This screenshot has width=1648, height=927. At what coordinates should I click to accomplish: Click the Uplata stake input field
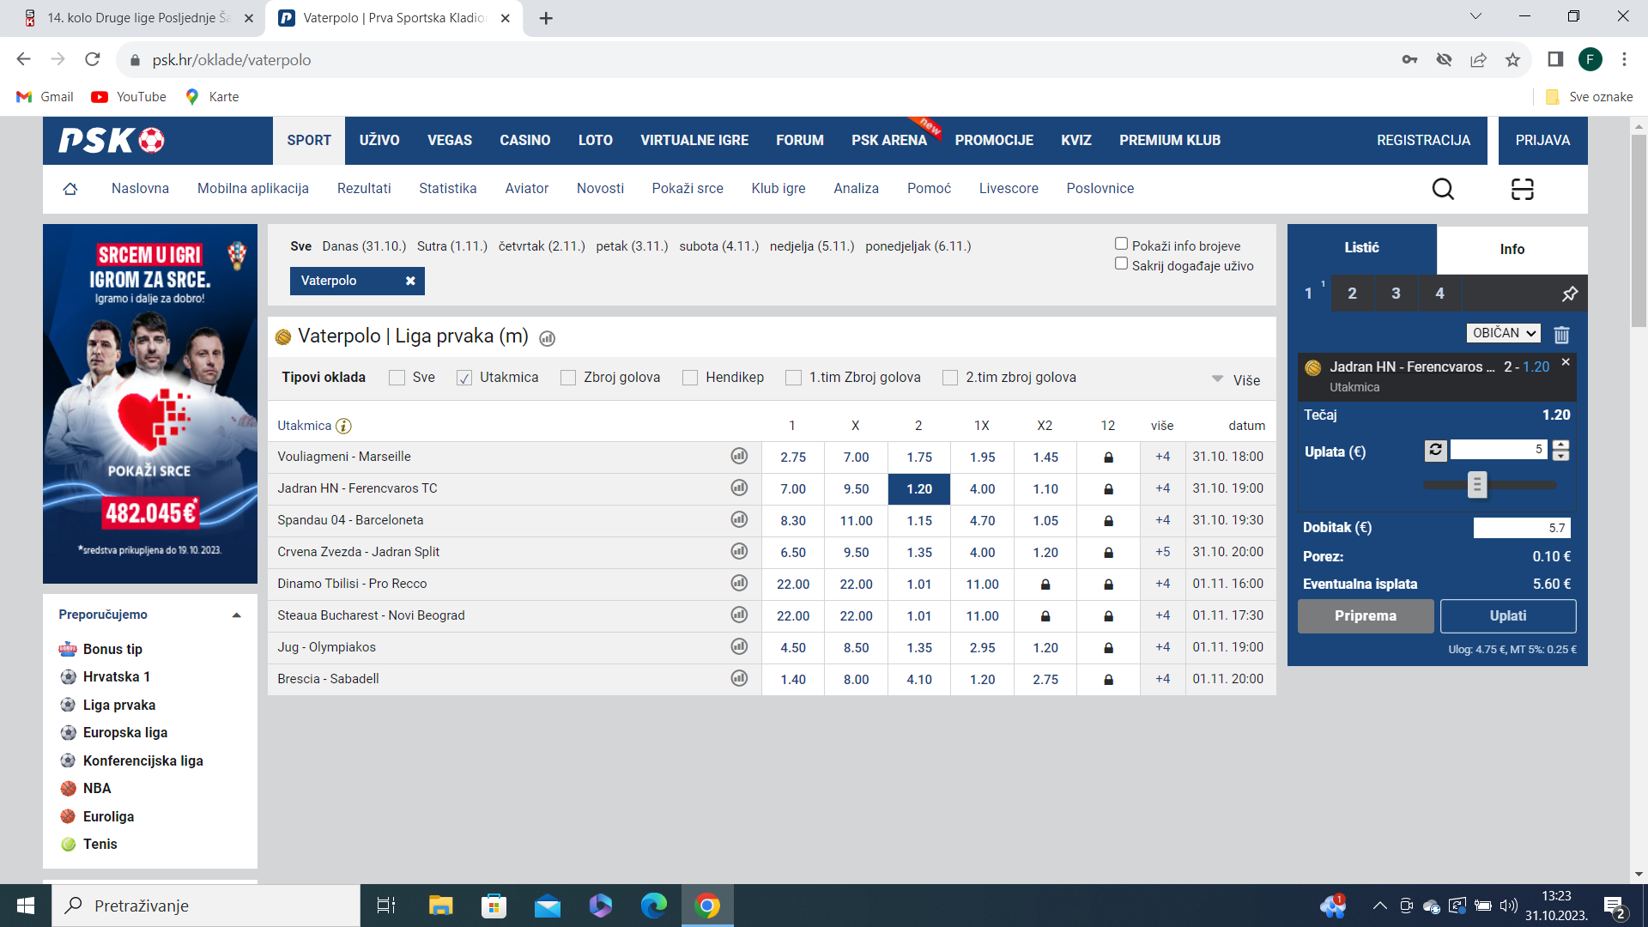coord(1499,450)
